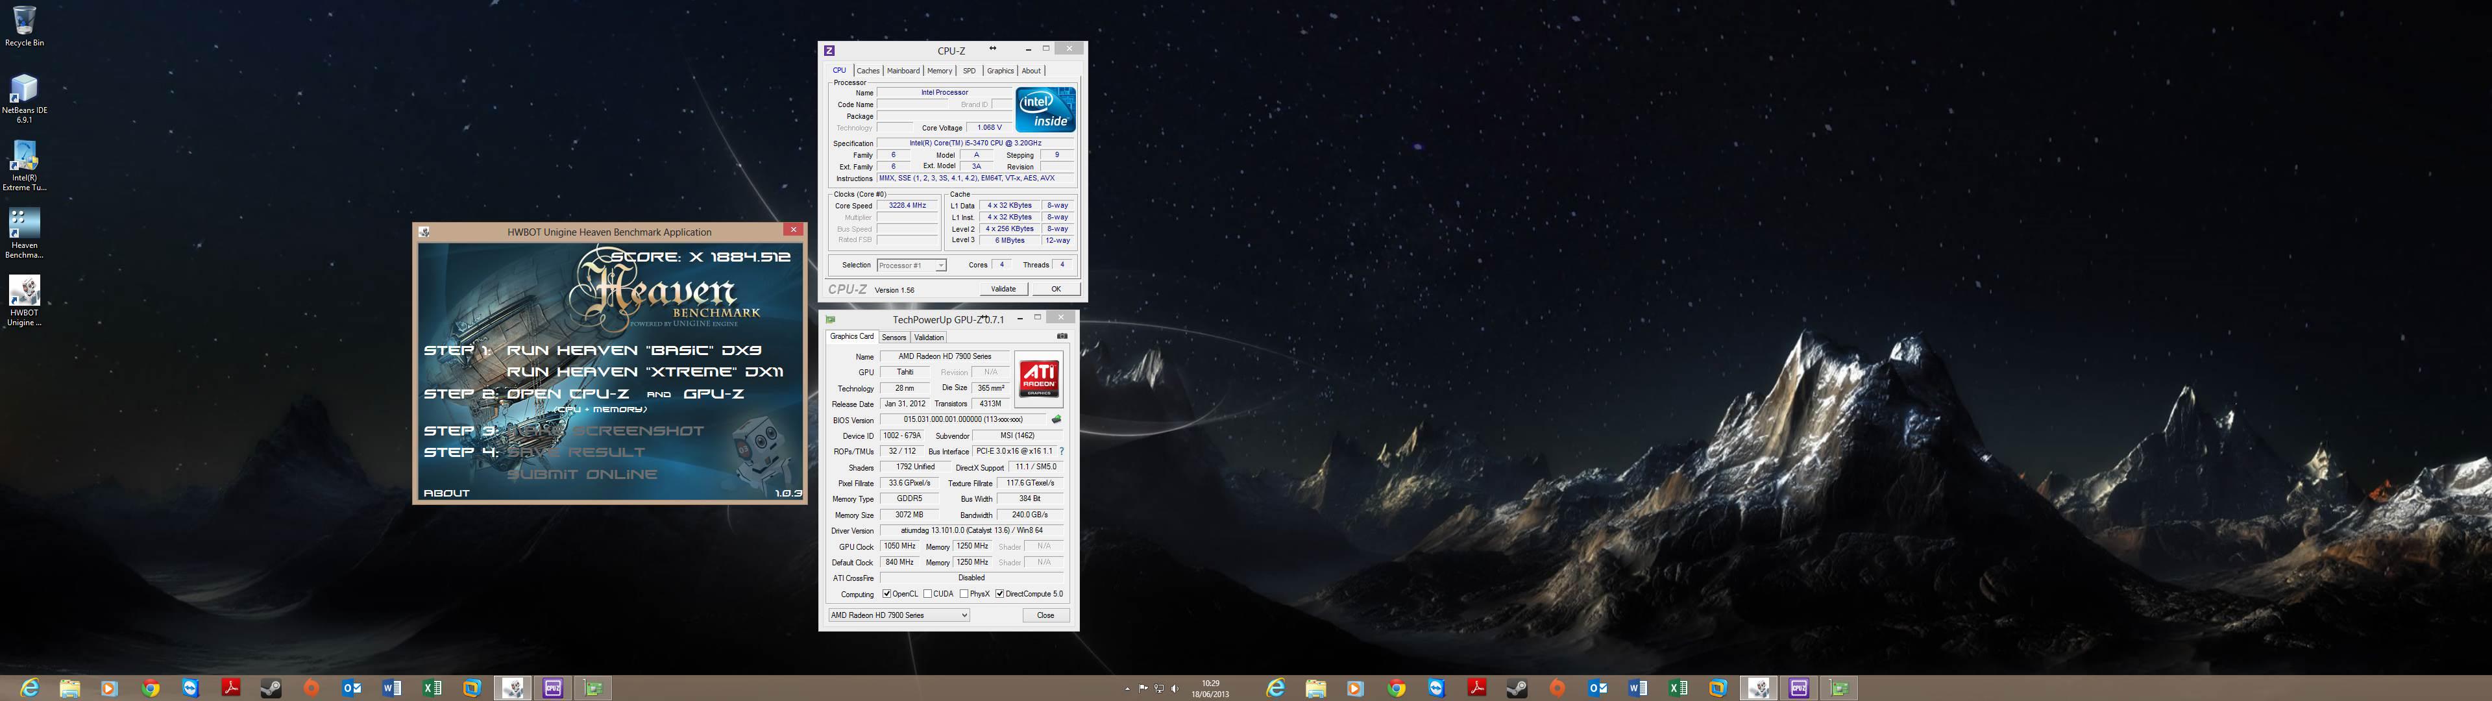The height and width of the screenshot is (701, 2492).
Task: Click the BIOS Version field in GPU-Z
Action: 962,420
